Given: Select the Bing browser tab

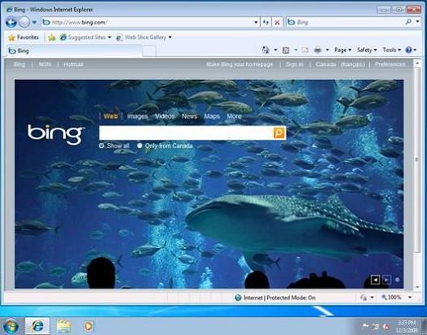Looking at the screenshot, I should pyautogui.click(x=73, y=50).
